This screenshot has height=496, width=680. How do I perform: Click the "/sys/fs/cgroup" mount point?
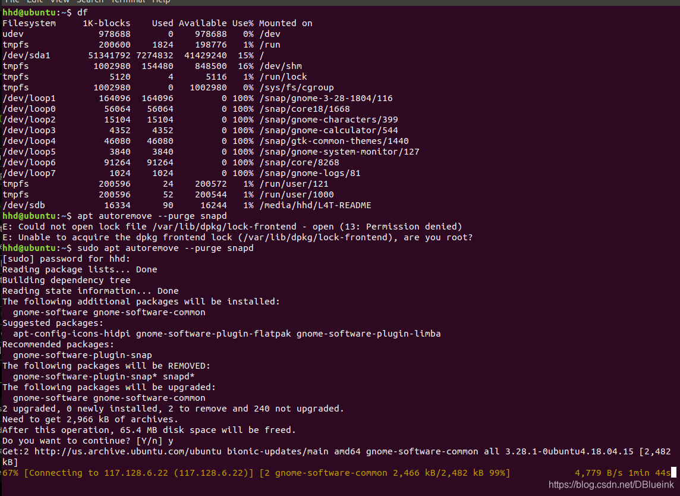click(297, 87)
